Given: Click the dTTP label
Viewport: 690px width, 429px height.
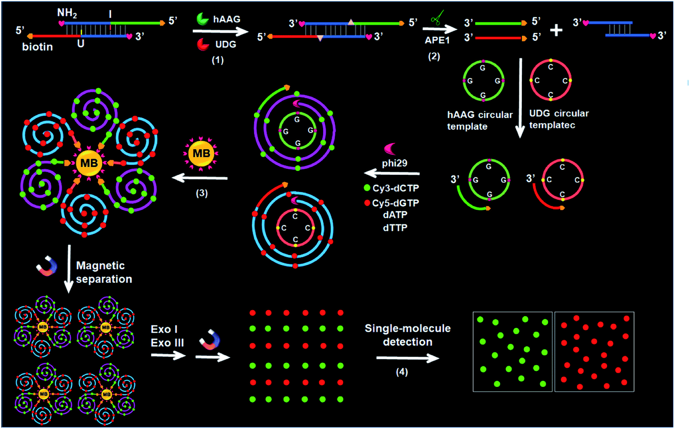Looking at the screenshot, I should (395, 228).
